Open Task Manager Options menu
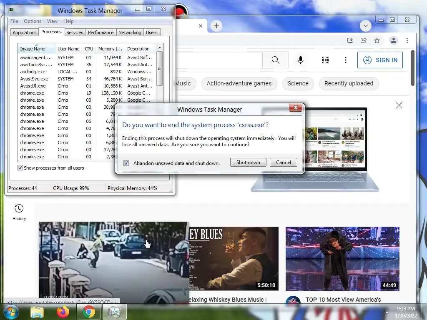This screenshot has height=320, width=427. [33, 21]
